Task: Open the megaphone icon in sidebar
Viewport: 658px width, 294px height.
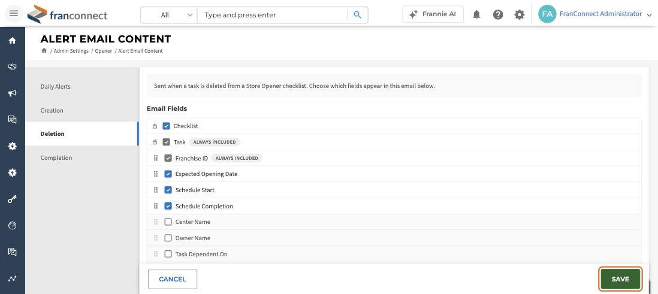Action: [x=12, y=93]
